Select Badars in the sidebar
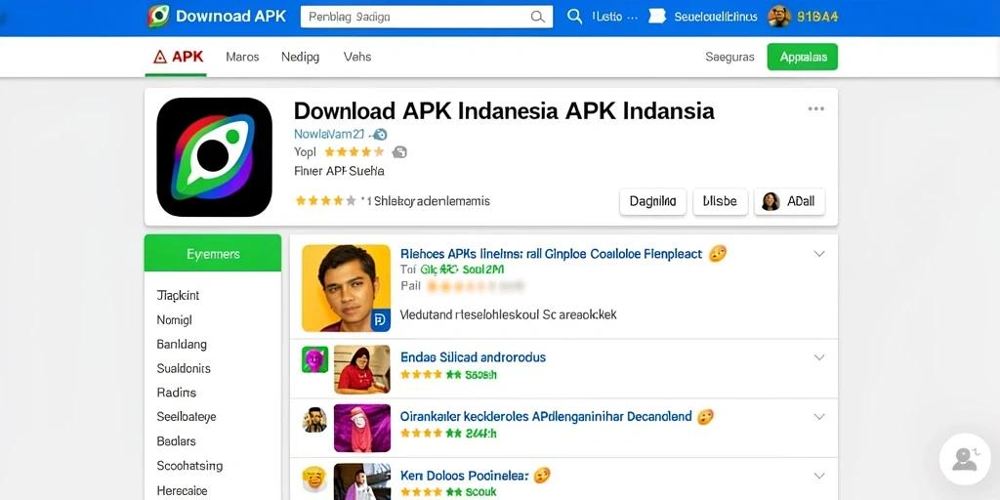The width and height of the screenshot is (1000, 500). coord(176,441)
